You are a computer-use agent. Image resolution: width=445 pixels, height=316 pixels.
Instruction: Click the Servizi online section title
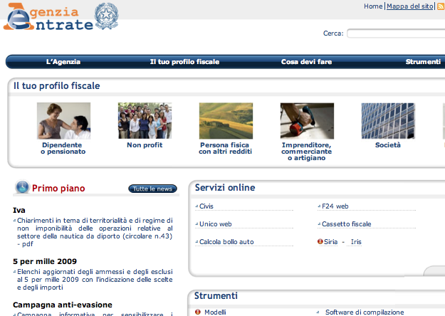[x=225, y=187]
